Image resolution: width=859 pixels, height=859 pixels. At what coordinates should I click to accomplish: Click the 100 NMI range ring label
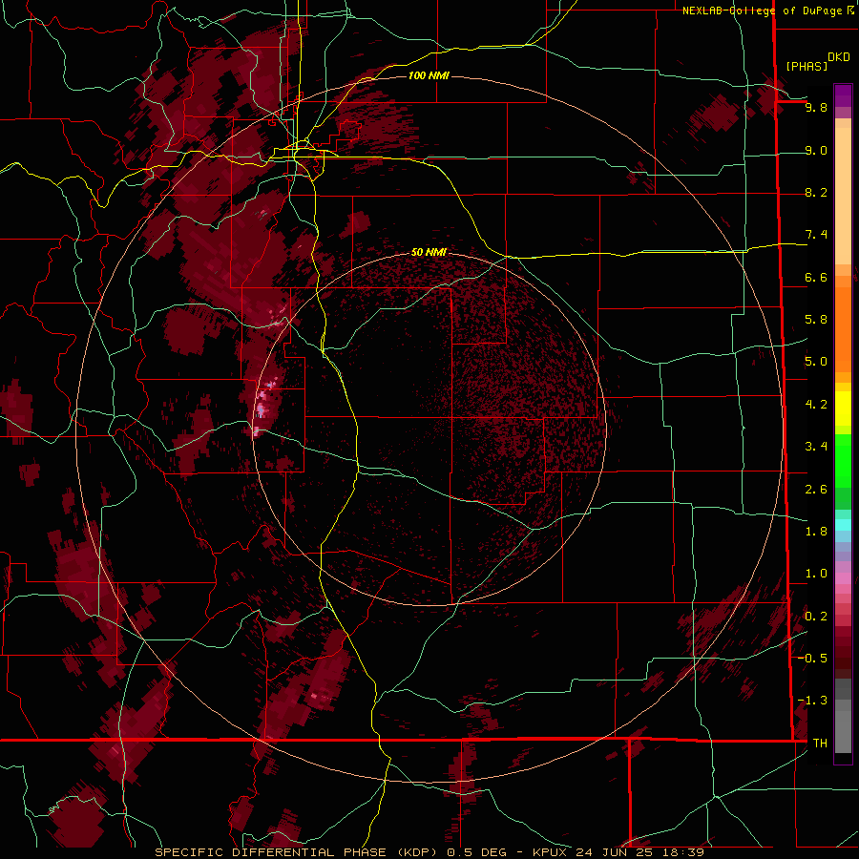429,75
